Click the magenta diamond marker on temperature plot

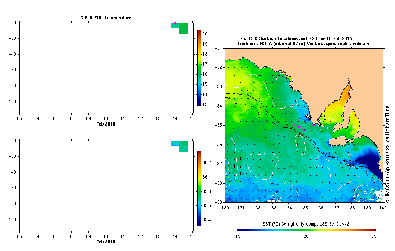click(x=175, y=23)
